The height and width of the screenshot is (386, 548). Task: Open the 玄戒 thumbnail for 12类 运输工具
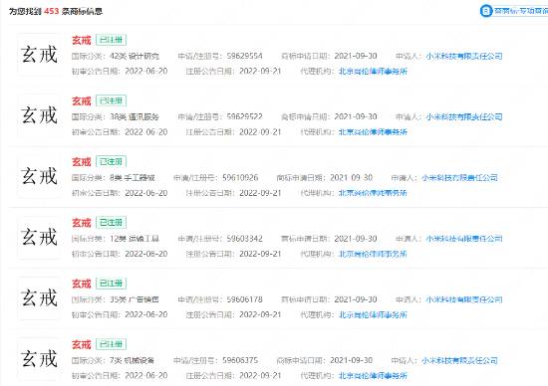pos(39,238)
